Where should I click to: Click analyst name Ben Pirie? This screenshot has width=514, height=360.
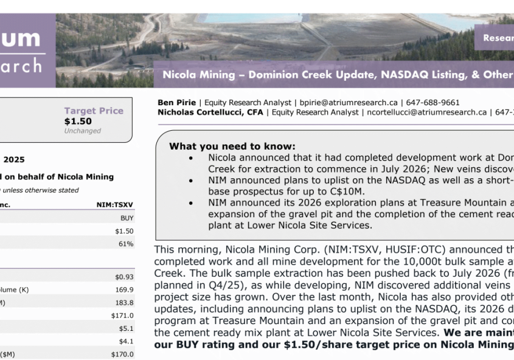pyautogui.click(x=176, y=103)
